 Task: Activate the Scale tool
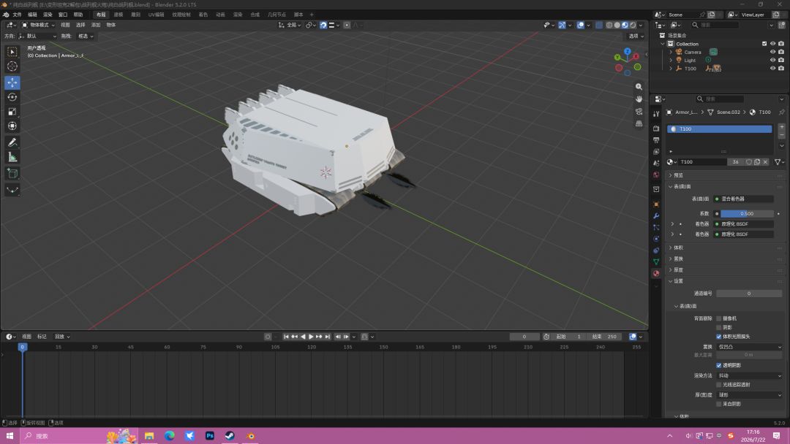pos(12,112)
